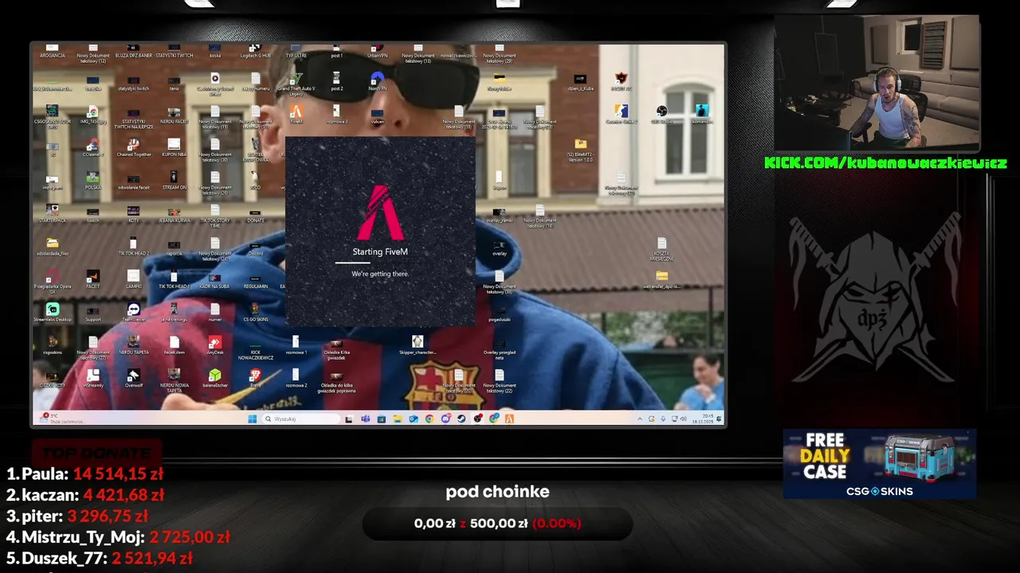Image resolution: width=1020 pixels, height=573 pixels.
Task: Click the pod choinke donation goal bar
Action: click(497, 524)
